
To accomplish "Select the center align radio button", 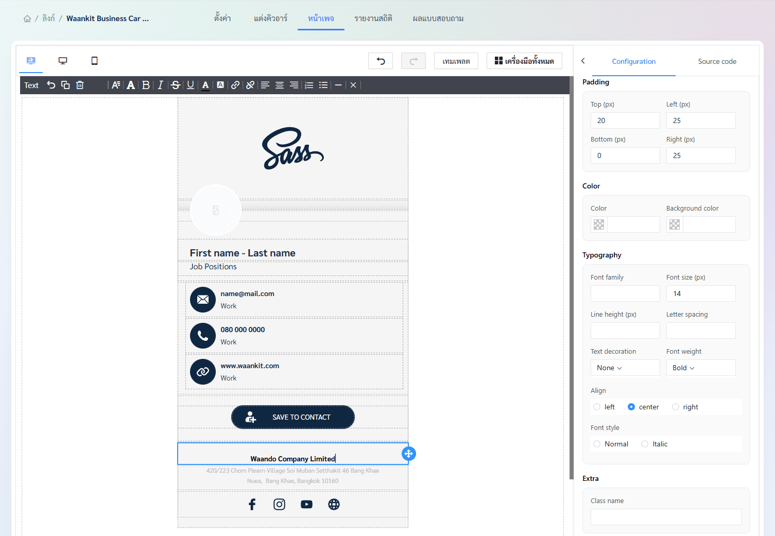I will 631,407.
